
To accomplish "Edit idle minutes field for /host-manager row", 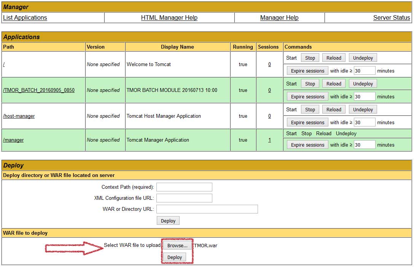I will click(x=365, y=122).
